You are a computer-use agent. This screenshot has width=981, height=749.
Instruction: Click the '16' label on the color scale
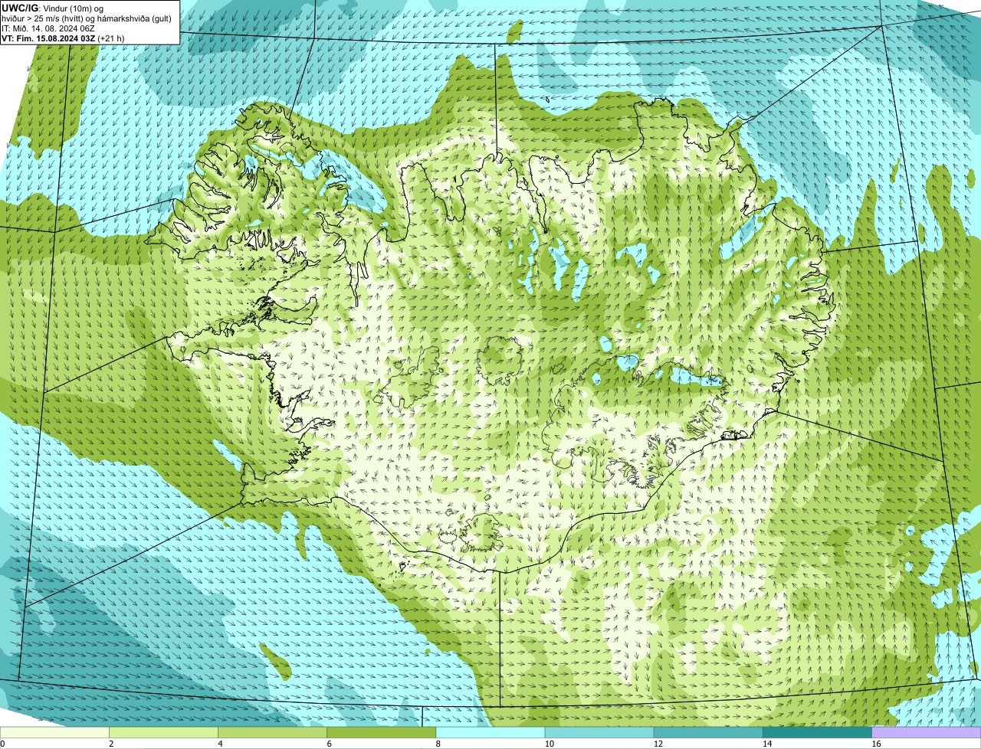click(876, 744)
